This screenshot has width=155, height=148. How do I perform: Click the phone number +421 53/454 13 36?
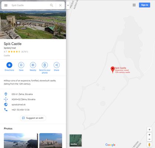pyautogui.click(x=20, y=110)
